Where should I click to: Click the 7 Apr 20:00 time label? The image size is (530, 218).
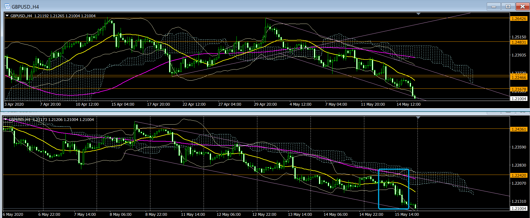(x=50, y=104)
